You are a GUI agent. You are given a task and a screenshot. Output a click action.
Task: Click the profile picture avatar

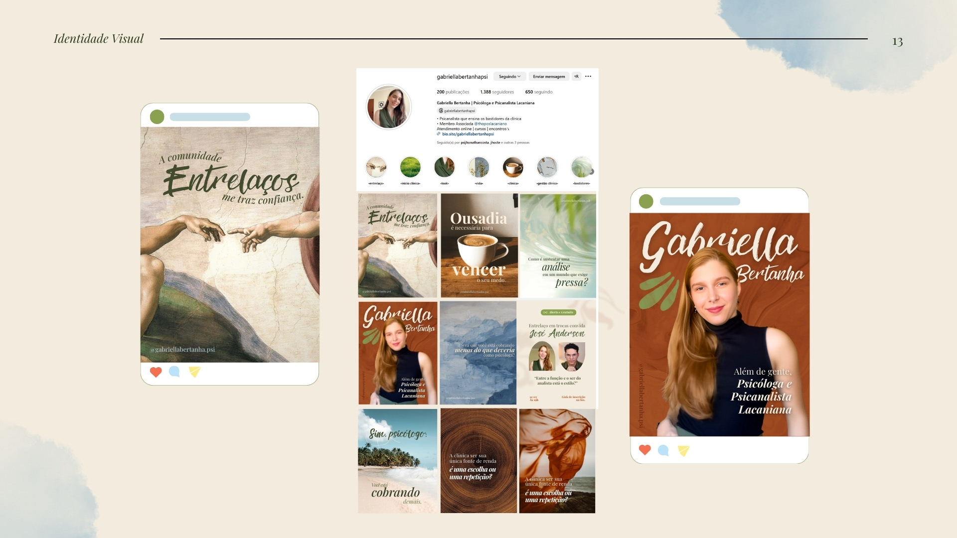(x=389, y=107)
